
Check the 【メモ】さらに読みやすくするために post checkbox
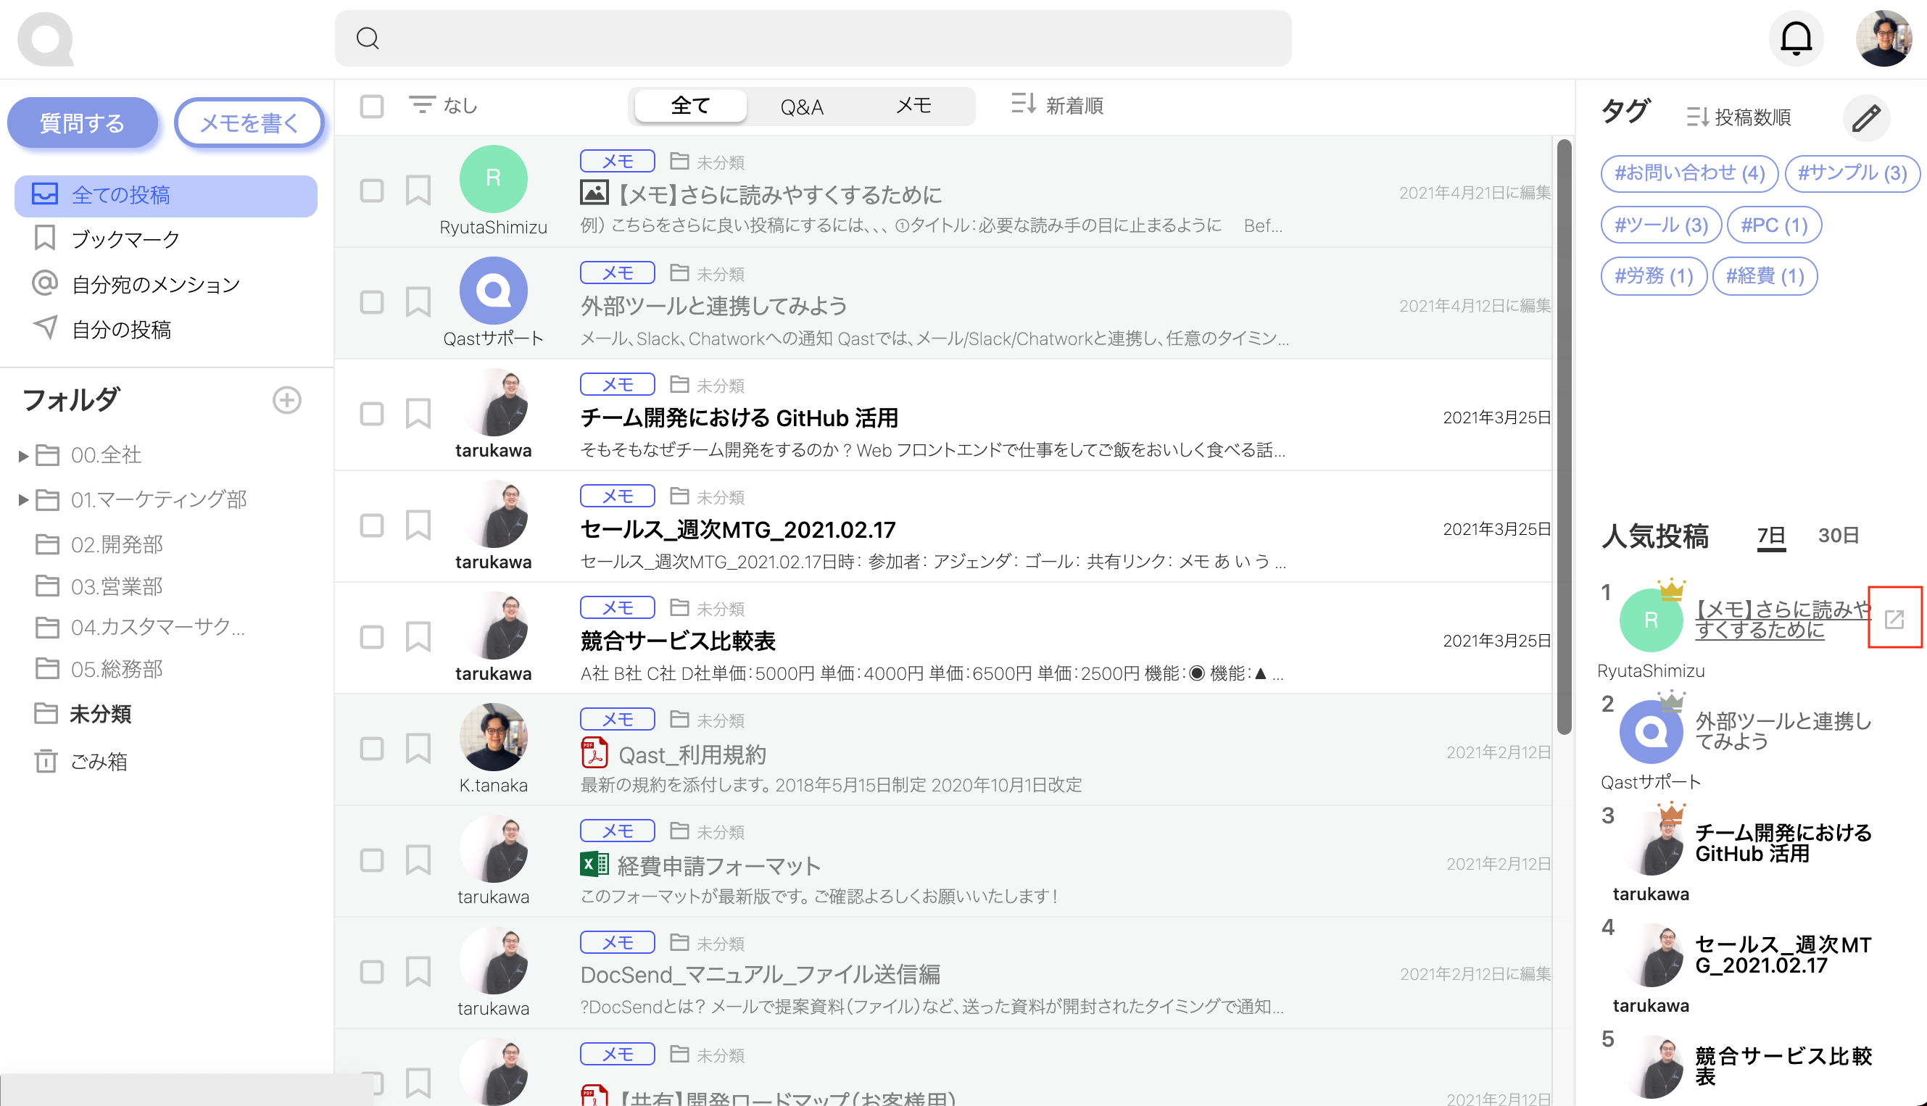tap(372, 191)
